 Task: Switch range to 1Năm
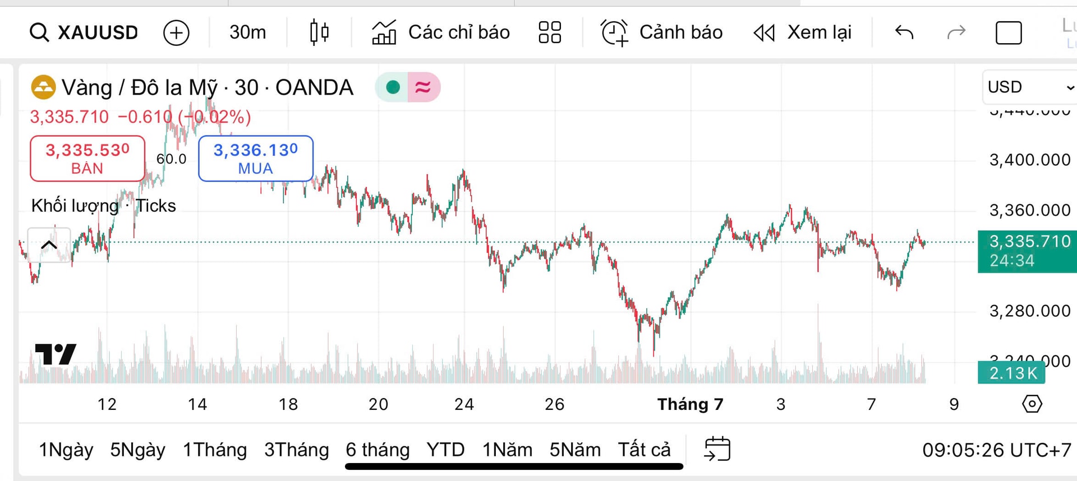point(507,450)
